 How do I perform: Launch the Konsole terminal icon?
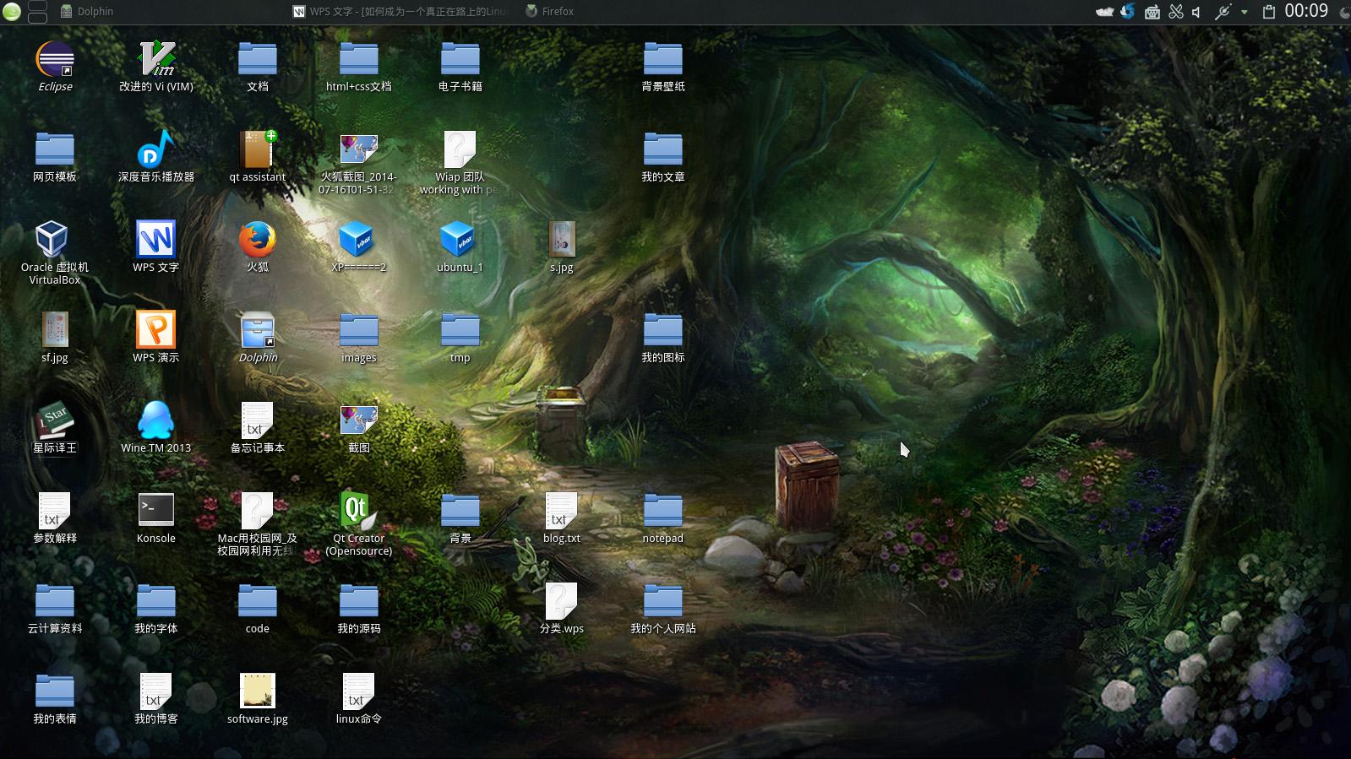[x=155, y=511]
